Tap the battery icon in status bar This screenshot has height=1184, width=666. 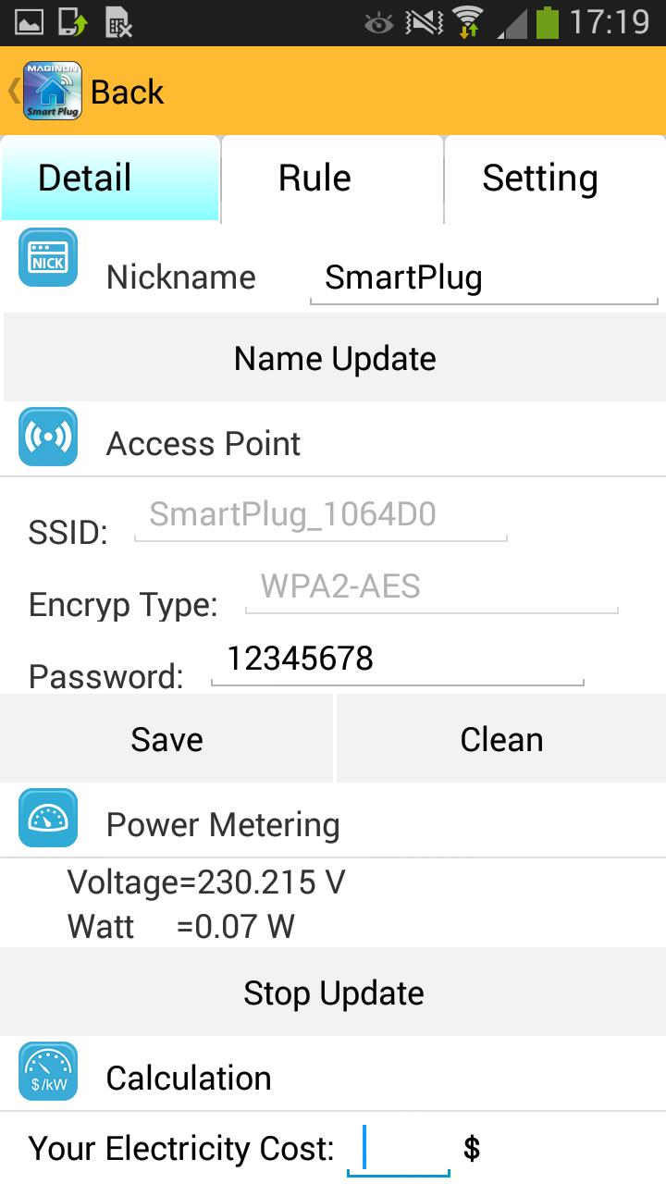[x=548, y=21]
